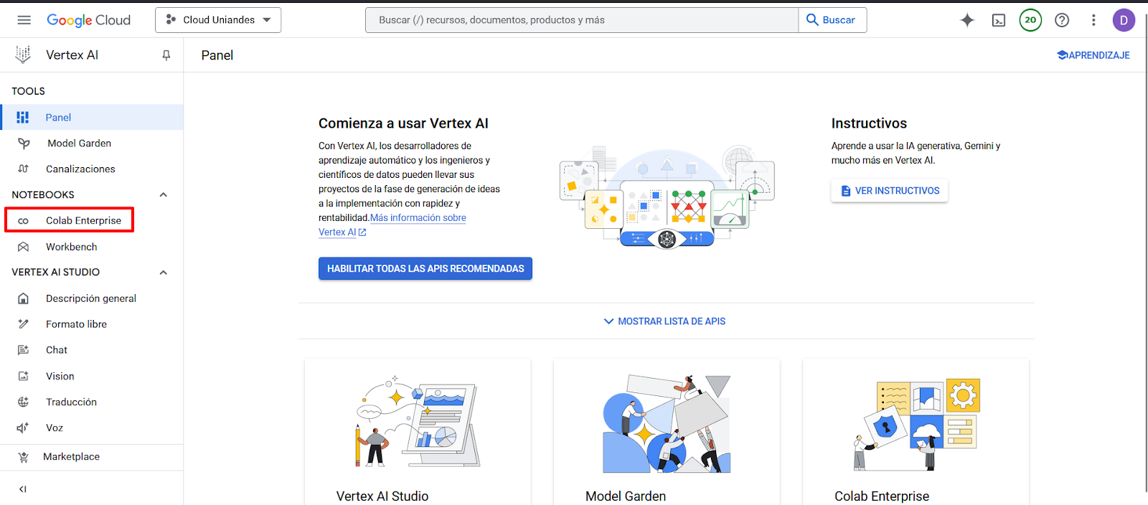Click the Google Cloud logo
Image resolution: width=1148 pixels, height=505 pixels.
[89, 20]
